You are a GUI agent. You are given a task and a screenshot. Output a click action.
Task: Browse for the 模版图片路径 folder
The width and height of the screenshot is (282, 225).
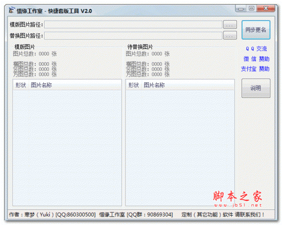[230, 24]
